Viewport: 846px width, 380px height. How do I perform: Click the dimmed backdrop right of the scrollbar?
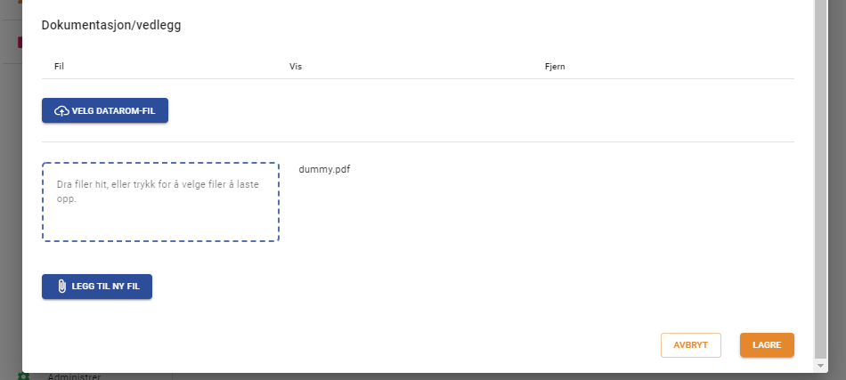836,178
